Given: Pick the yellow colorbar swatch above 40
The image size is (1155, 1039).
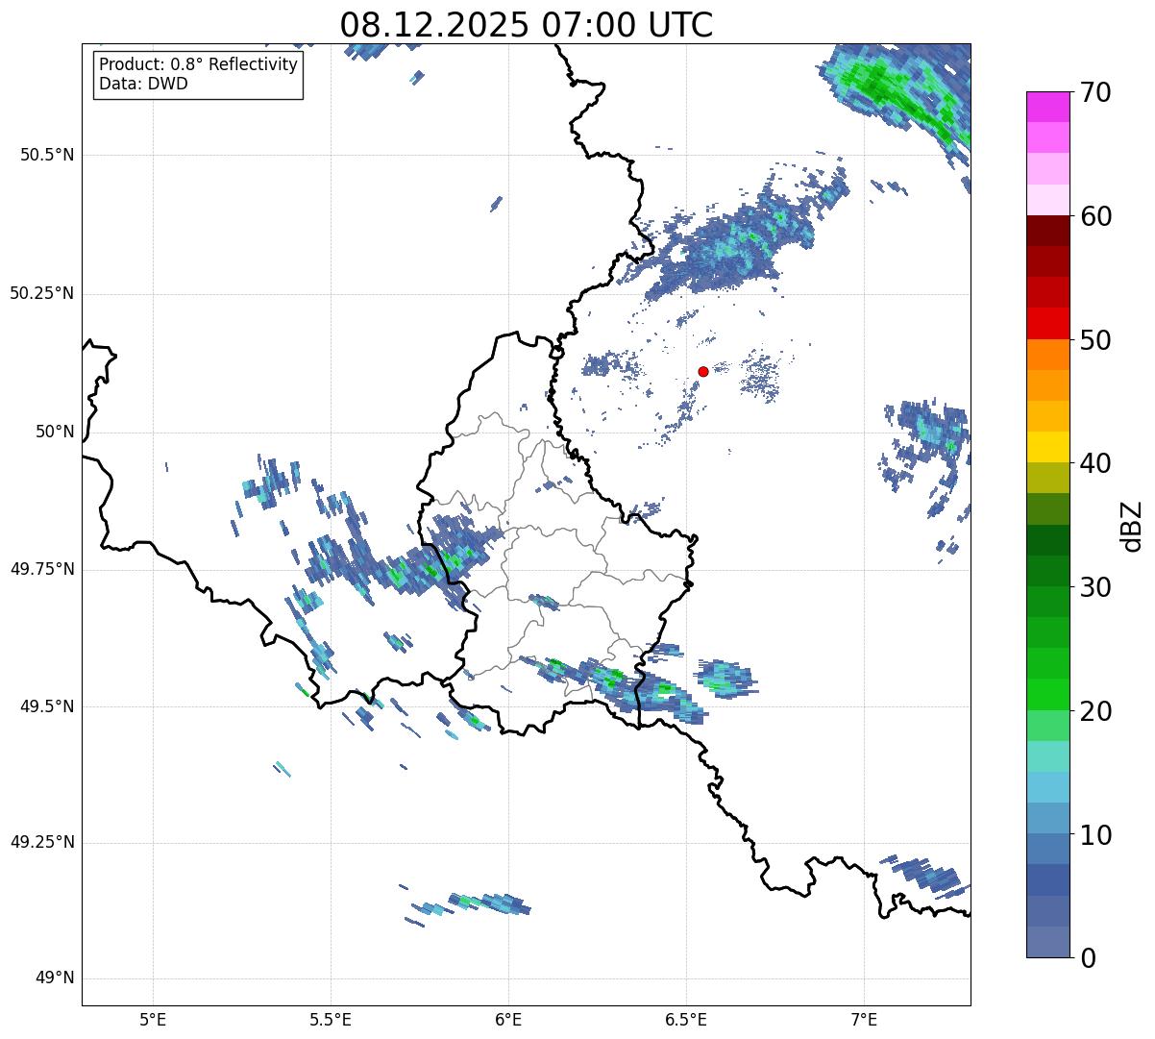Looking at the screenshot, I should [1047, 447].
